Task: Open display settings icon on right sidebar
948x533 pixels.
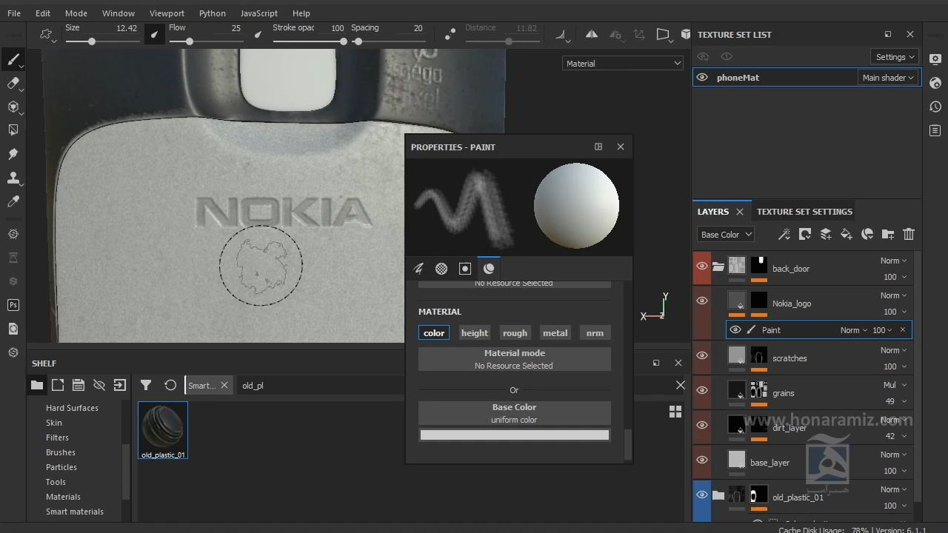Action: pos(935,59)
